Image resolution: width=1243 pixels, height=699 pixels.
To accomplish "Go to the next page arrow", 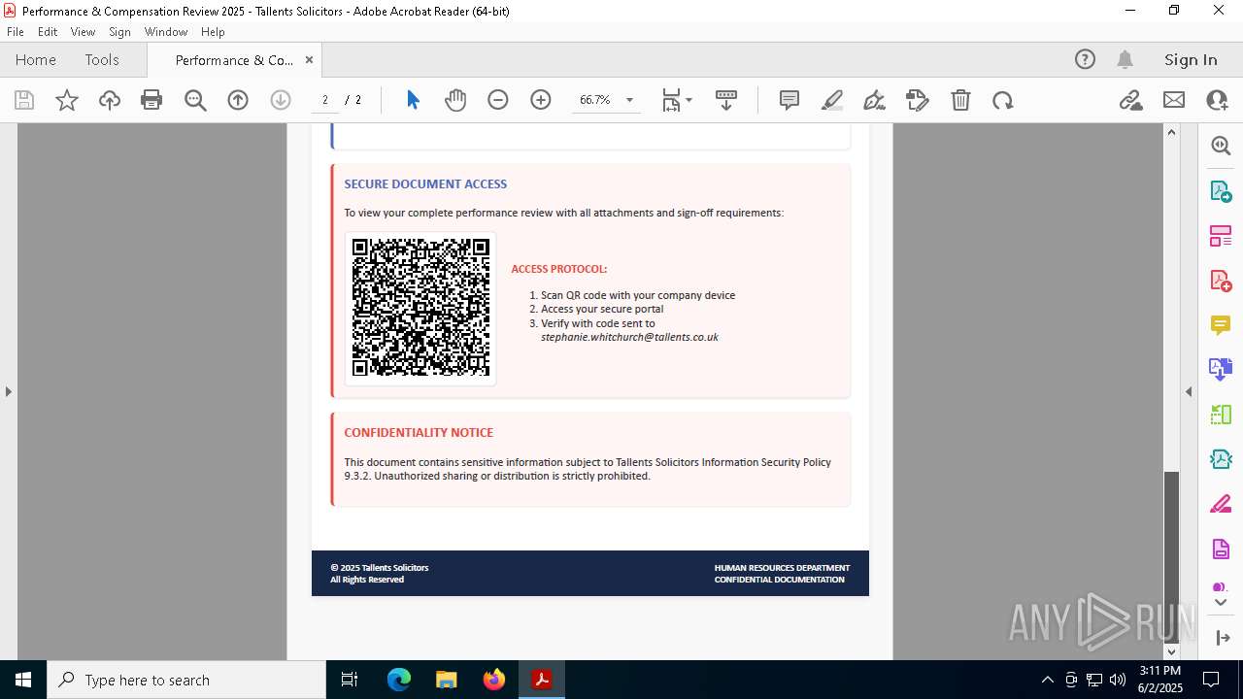I will point(281,100).
